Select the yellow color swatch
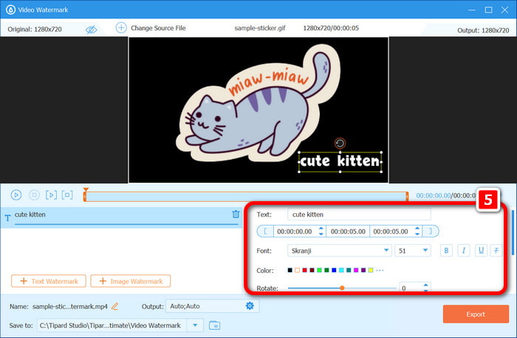This screenshot has height=338, width=517. [x=371, y=270]
